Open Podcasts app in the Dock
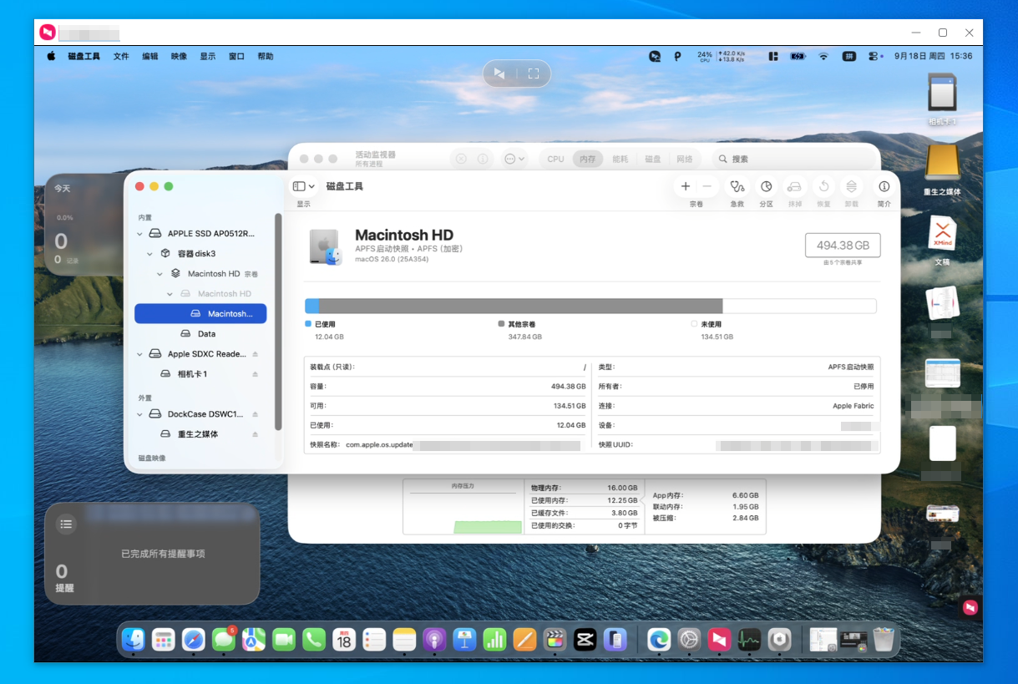Screen dimensions: 1018x684 (x=433, y=641)
